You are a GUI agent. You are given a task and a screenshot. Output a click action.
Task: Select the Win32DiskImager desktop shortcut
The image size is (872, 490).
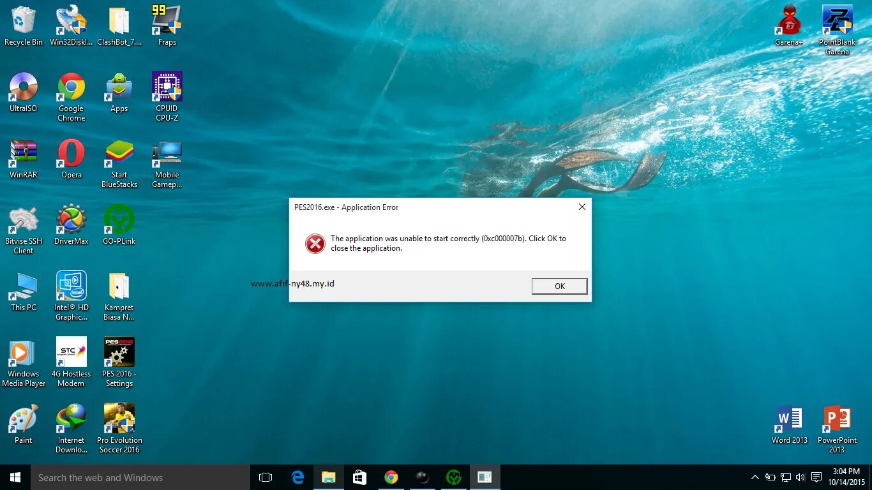click(x=71, y=26)
